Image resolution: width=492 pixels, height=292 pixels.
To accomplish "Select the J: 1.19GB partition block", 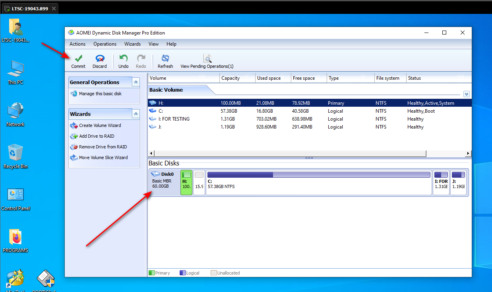I will click(459, 182).
